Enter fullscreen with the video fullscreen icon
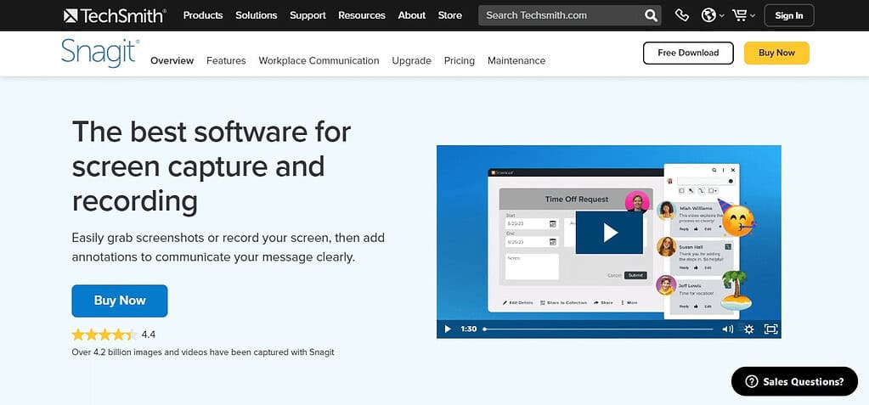 (771, 329)
